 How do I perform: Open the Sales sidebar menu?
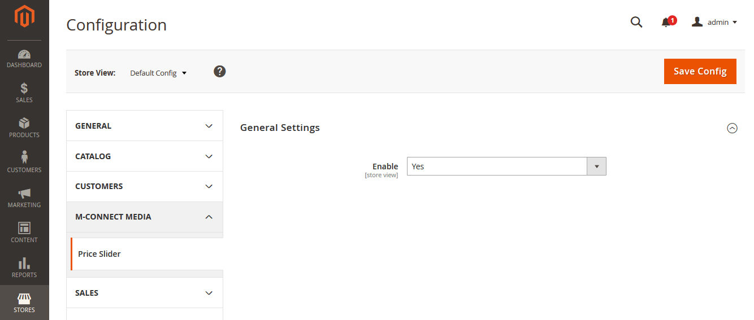click(24, 93)
